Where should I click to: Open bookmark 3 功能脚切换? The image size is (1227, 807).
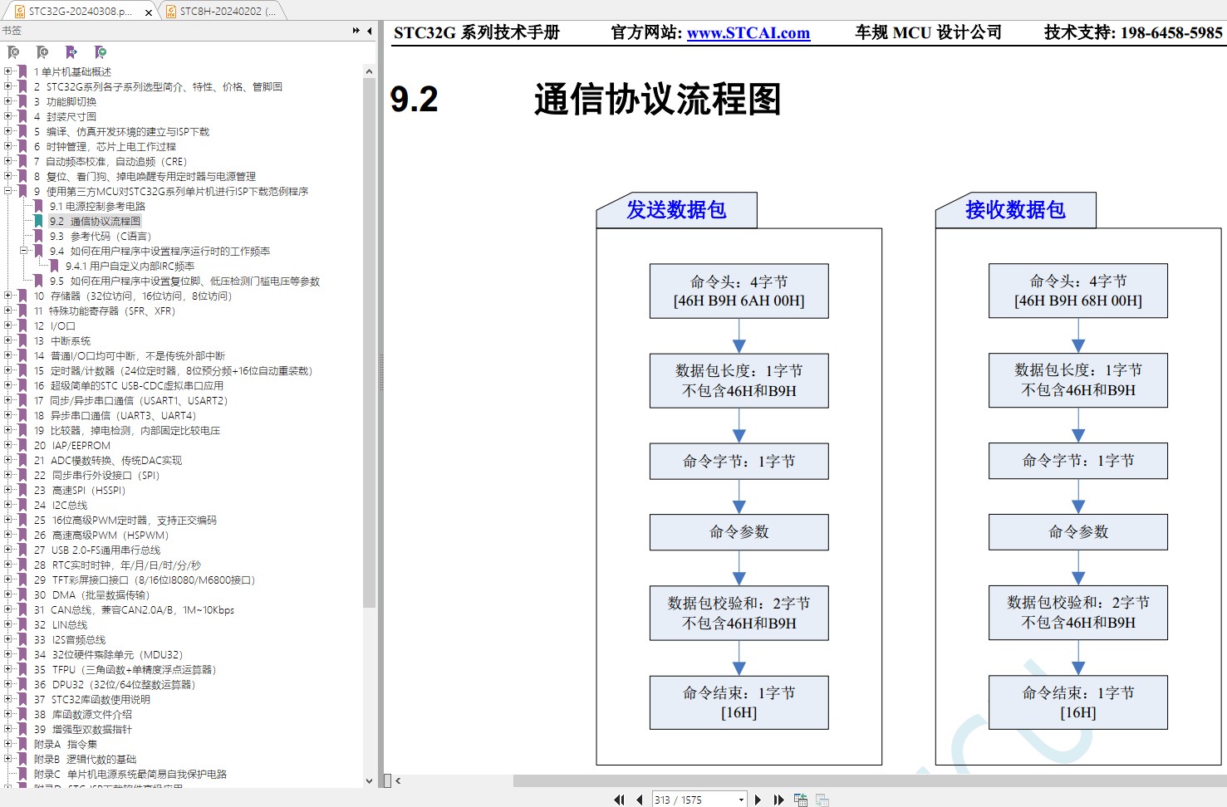[x=65, y=101]
